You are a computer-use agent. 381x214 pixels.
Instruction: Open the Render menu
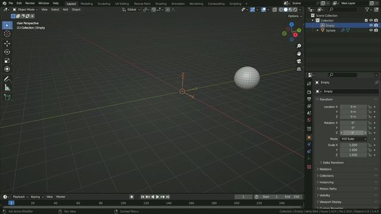(30, 3)
